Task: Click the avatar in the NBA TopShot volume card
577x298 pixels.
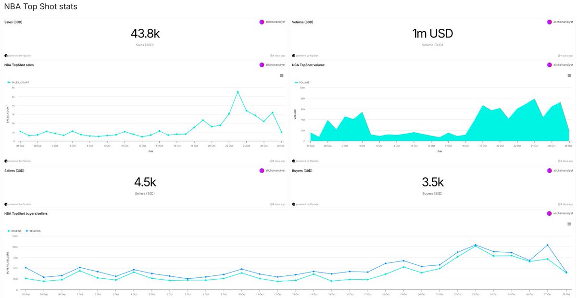Action: coord(549,64)
